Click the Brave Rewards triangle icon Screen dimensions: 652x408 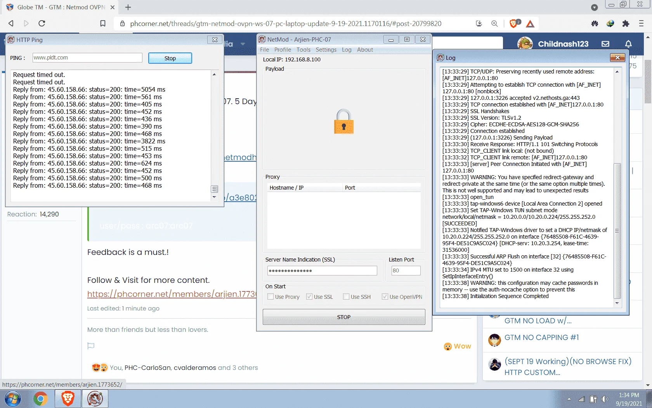point(530,24)
